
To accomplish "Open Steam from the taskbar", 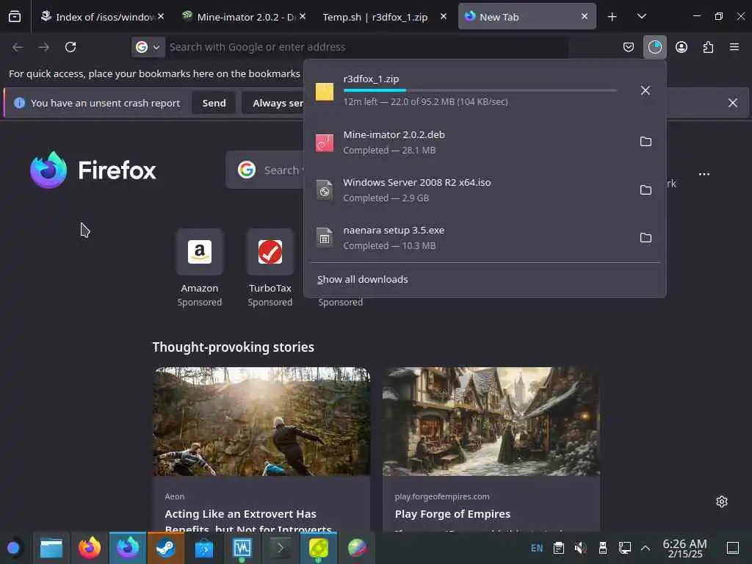I will 166,548.
